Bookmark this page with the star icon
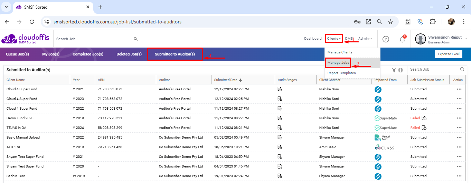 (390, 22)
